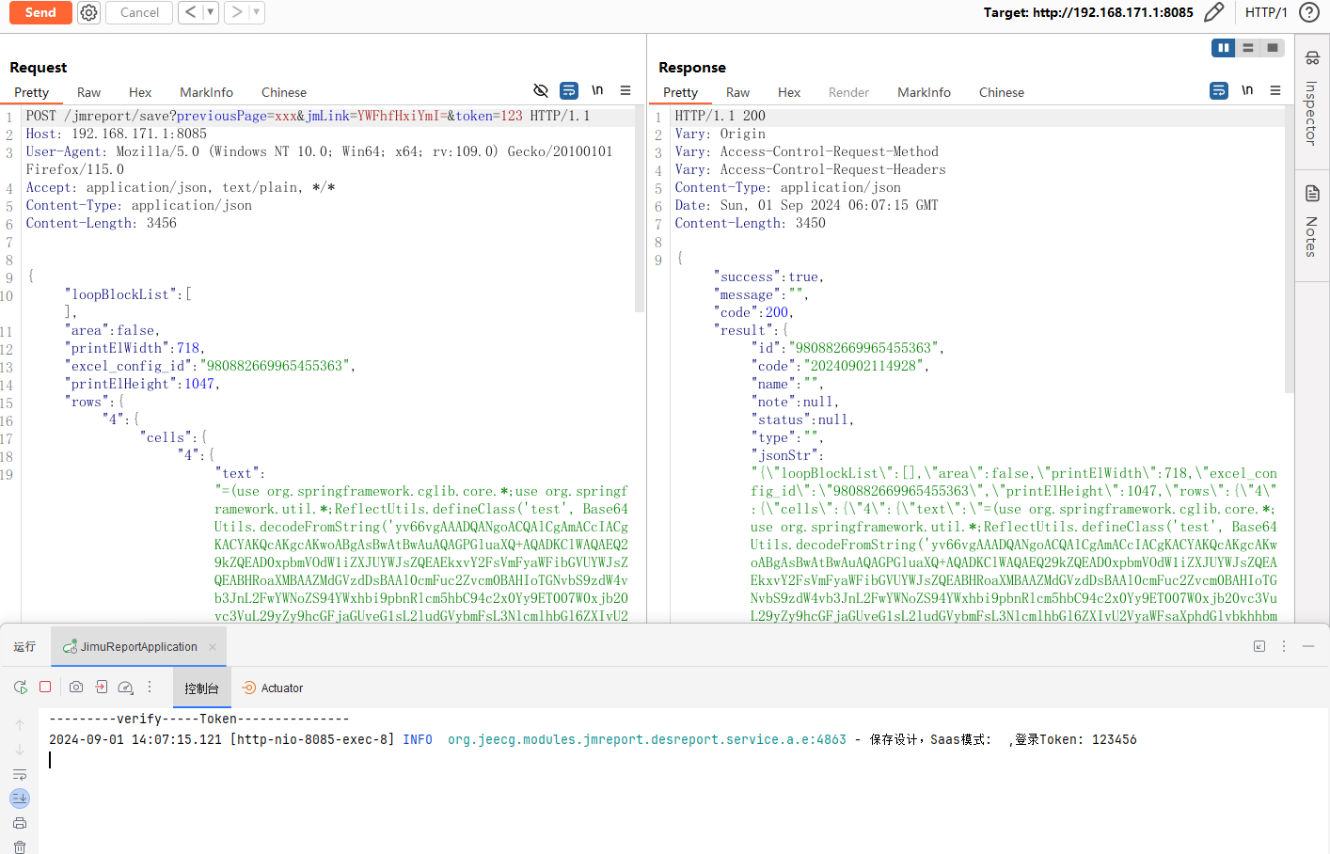Open run panel options kebab menu
The image size is (1330, 854).
1284,646
